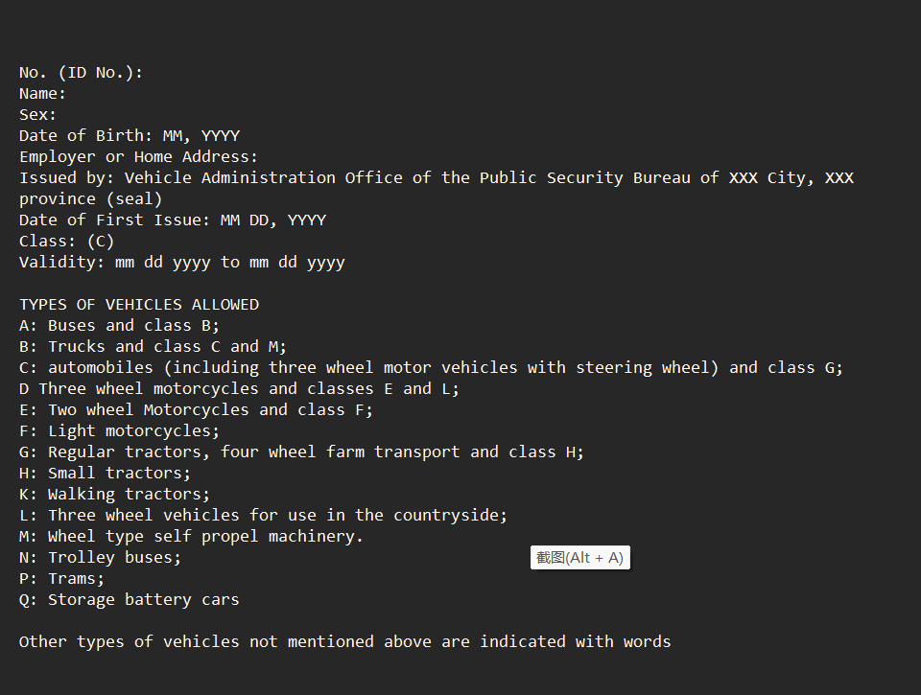Click the "province (seal)" text
Image resolution: width=921 pixels, height=695 pixels.
tap(91, 199)
